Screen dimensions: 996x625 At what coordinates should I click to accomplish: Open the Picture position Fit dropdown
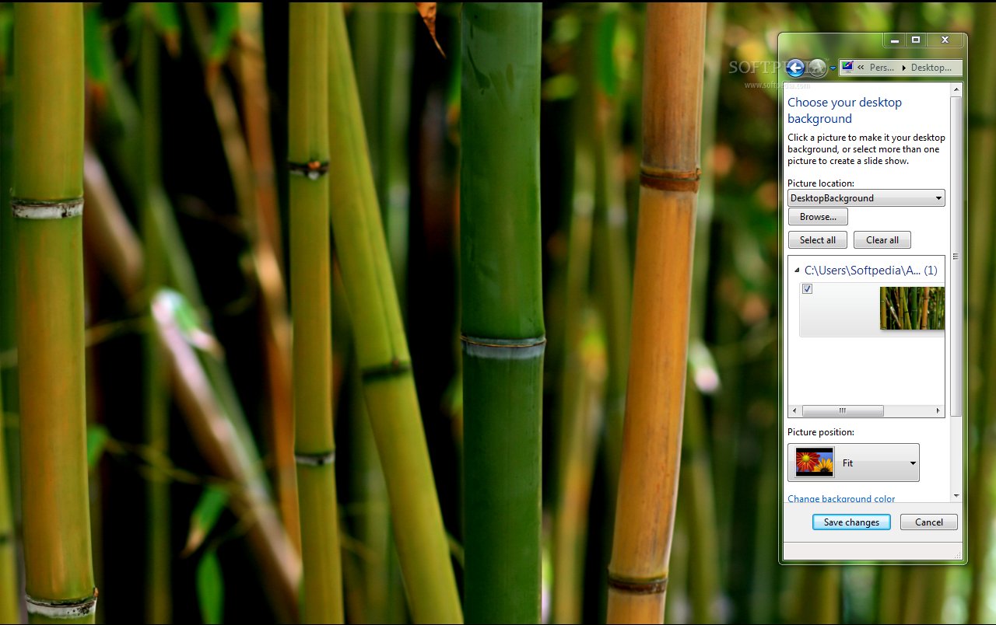click(854, 463)
